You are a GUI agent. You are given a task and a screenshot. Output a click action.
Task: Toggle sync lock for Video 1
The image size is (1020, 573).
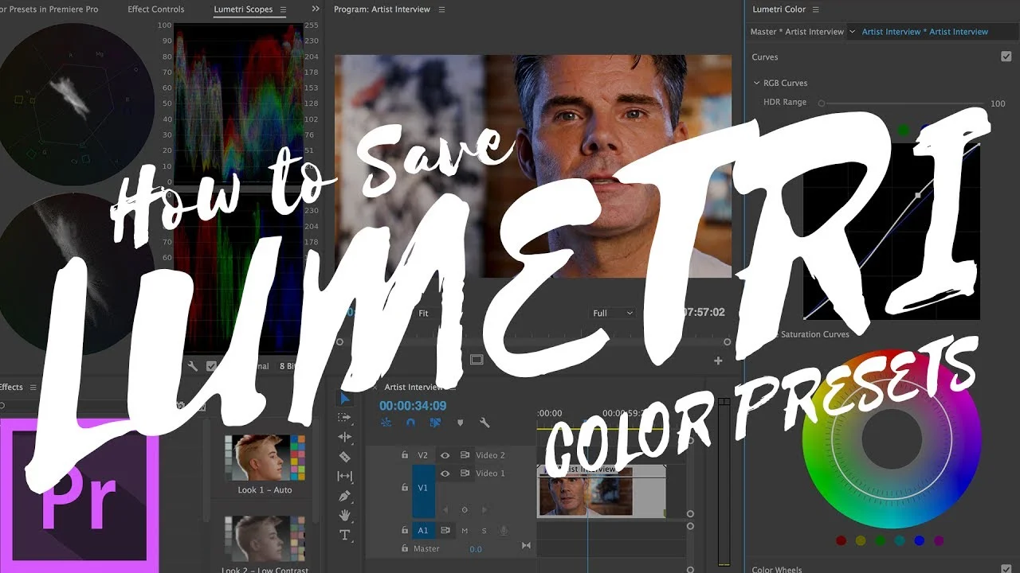pos(465,473)
